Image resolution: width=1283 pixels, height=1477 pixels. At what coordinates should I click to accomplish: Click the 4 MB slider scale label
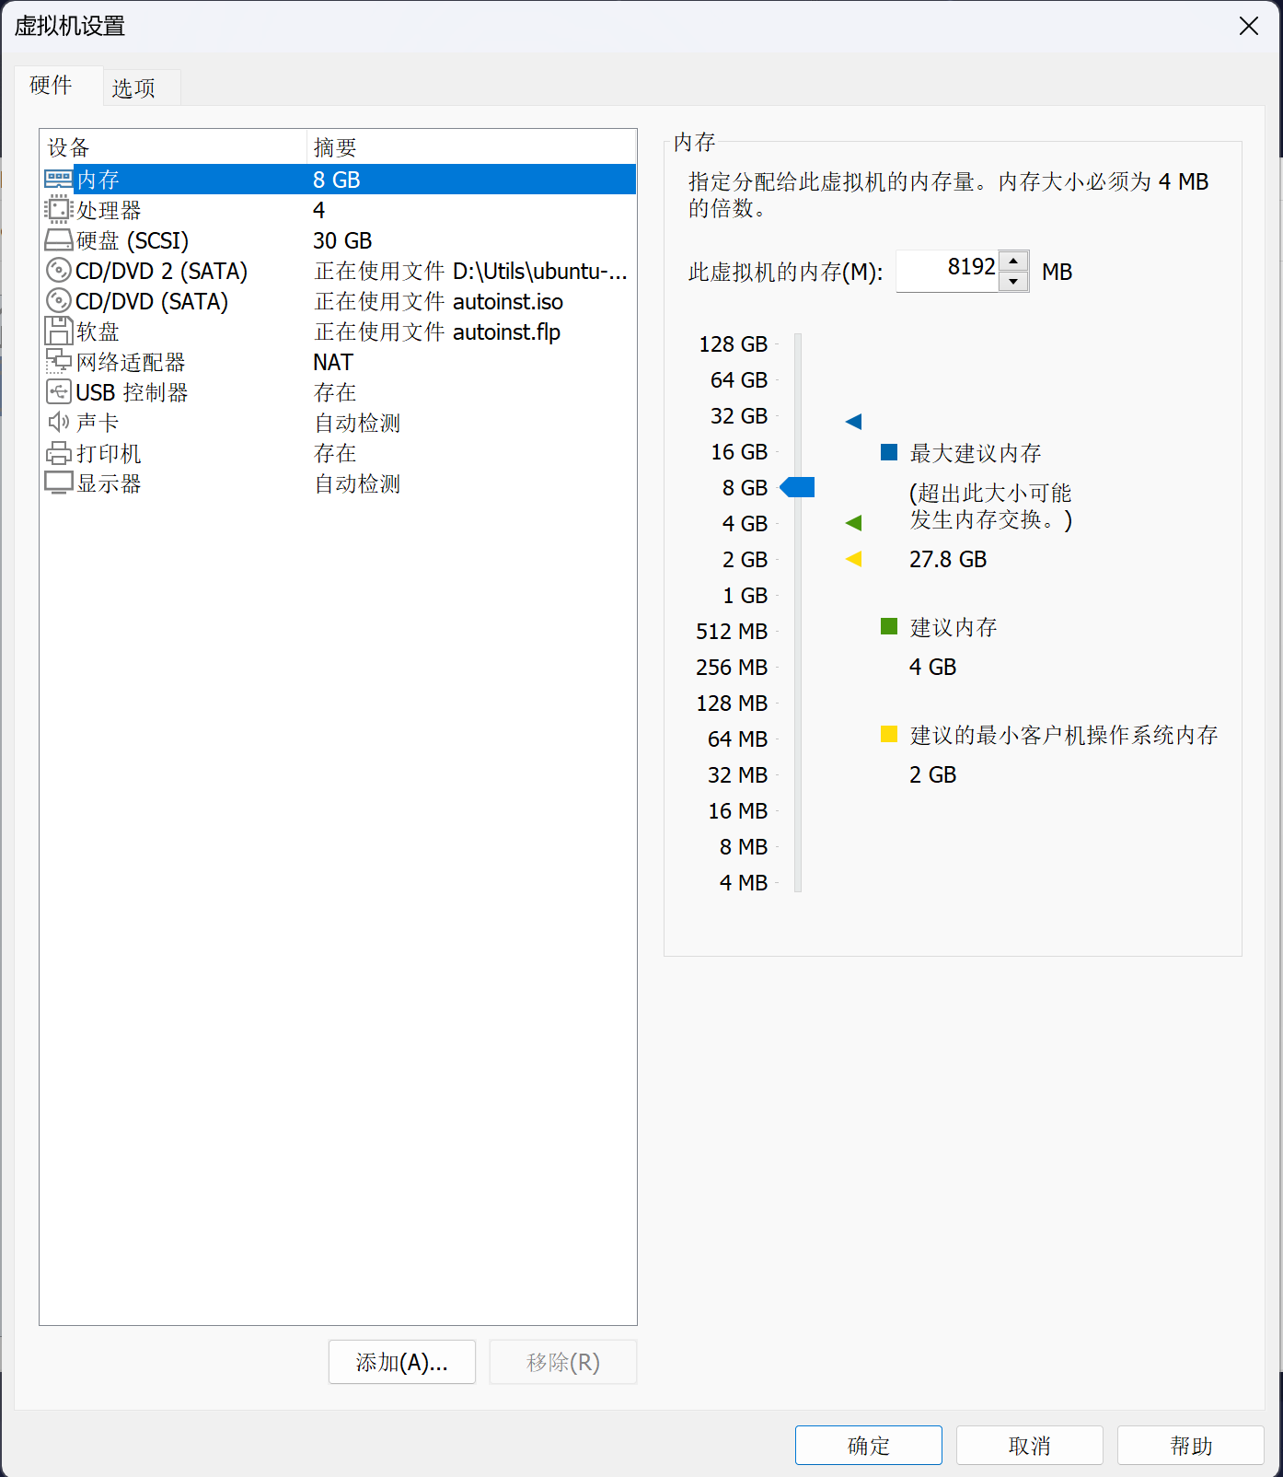[744, 882]
